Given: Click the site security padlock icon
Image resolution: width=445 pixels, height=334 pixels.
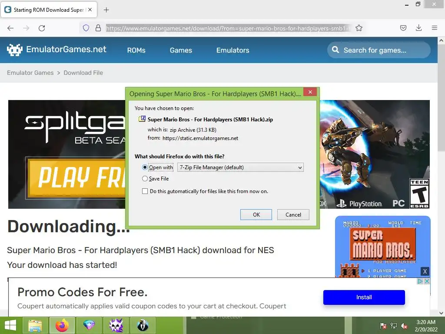Looking at the screenshot, I should point(98,28).
